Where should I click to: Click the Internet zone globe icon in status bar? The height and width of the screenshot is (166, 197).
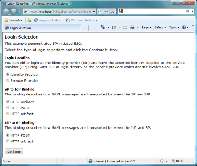pyautogui.click(x=90, y=161)
